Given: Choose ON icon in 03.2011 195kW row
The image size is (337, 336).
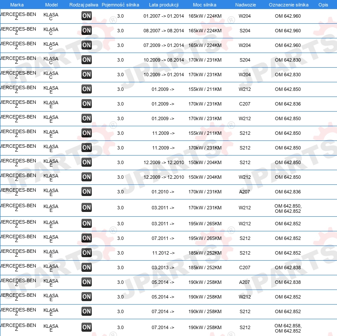Looking at the screenshot, I should tap(87, 223).
